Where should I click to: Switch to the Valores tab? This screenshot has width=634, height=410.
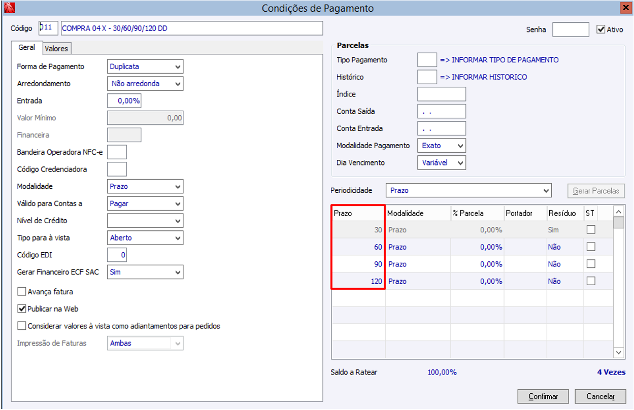point(56,49)
